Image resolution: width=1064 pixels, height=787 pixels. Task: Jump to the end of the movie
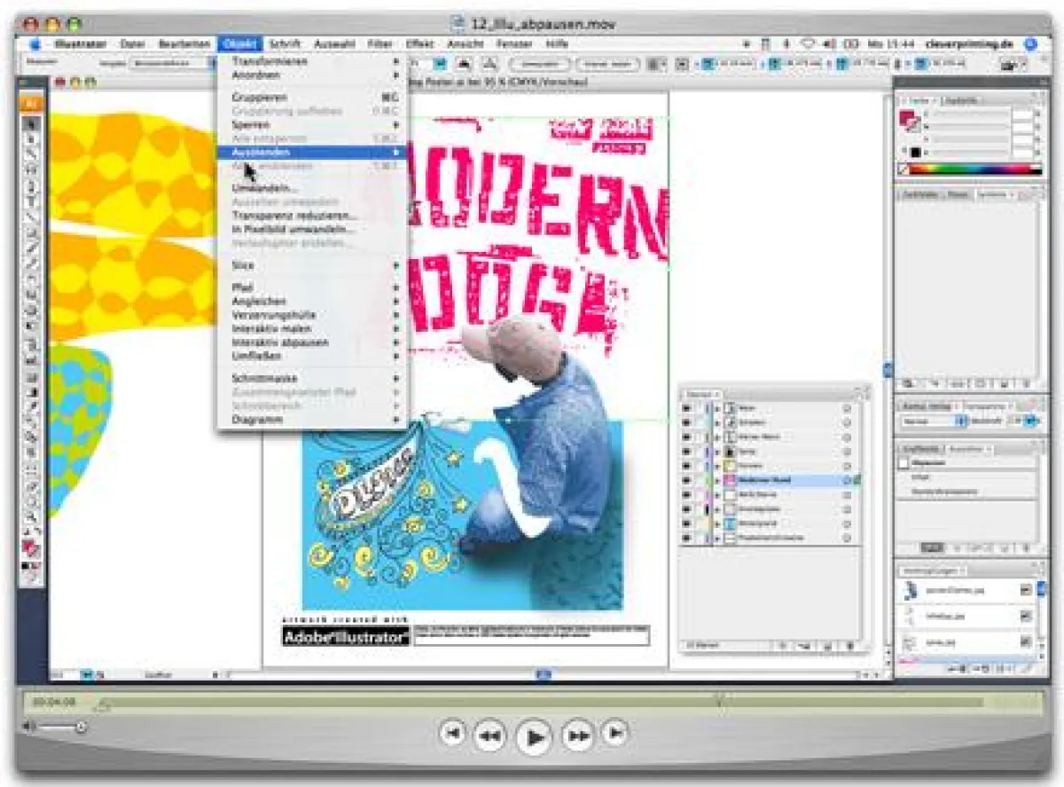[614, 733]
